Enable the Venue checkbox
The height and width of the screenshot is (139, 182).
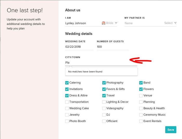pyautogui.click(x=141, y=96)
